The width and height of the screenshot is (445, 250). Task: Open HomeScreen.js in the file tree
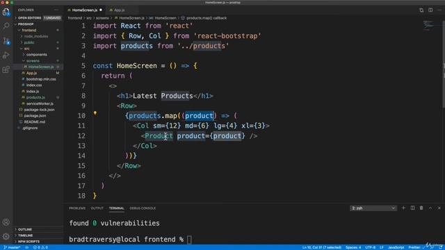coord(38,67)
